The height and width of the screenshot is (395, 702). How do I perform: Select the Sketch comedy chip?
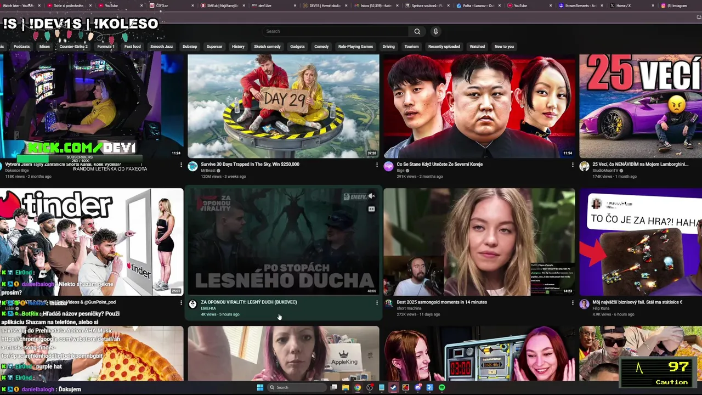267,47
